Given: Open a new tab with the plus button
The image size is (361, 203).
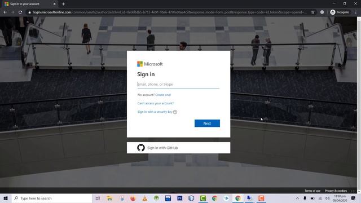Looking at the screenshot, I should [x=63, y=4].
